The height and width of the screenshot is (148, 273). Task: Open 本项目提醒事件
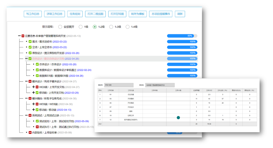pyautogui.click(x=161, y=14)
